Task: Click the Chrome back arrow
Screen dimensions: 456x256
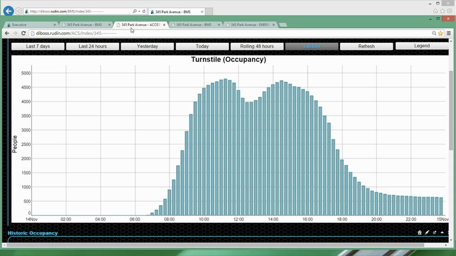Action: 7,33
